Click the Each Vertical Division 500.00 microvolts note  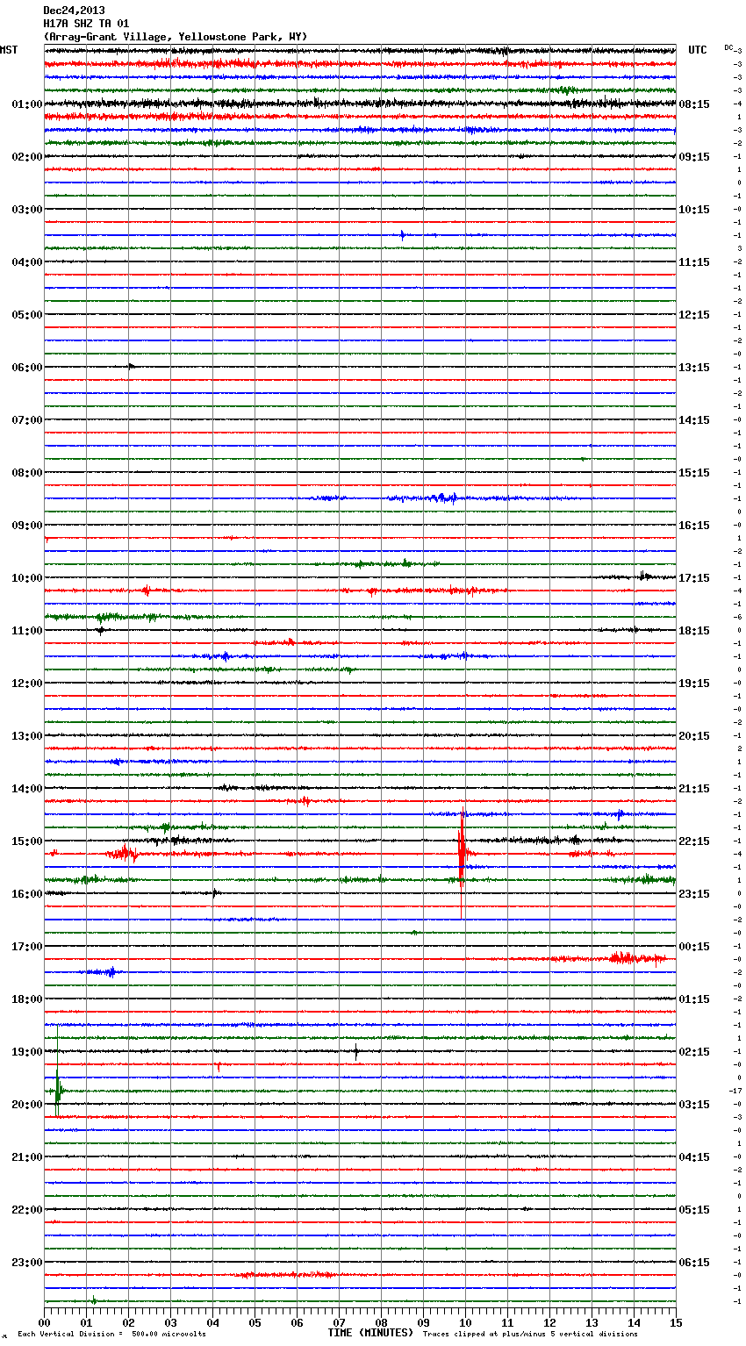pyautogui.click(x=111, y=1334)
